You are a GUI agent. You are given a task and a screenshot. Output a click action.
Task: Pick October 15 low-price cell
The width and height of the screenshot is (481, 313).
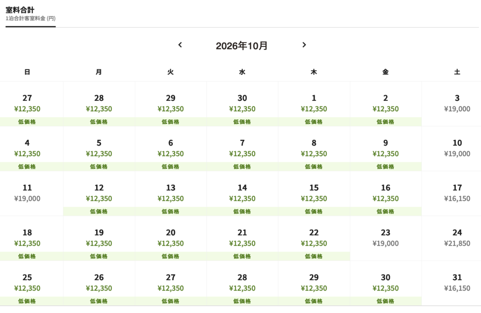click(x=314, y=193)
